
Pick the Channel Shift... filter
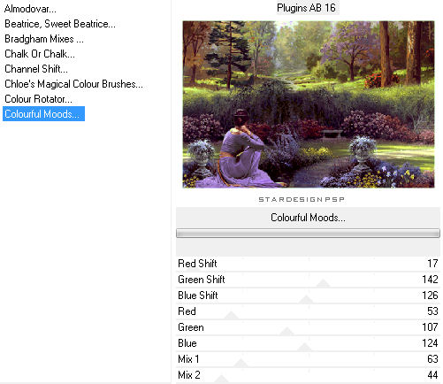coord(36,69)
